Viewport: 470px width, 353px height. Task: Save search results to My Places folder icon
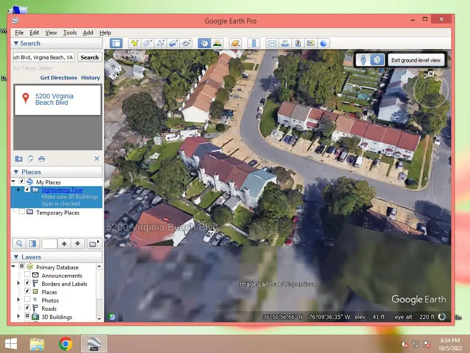pyautogui.click(x=18, y=159)
